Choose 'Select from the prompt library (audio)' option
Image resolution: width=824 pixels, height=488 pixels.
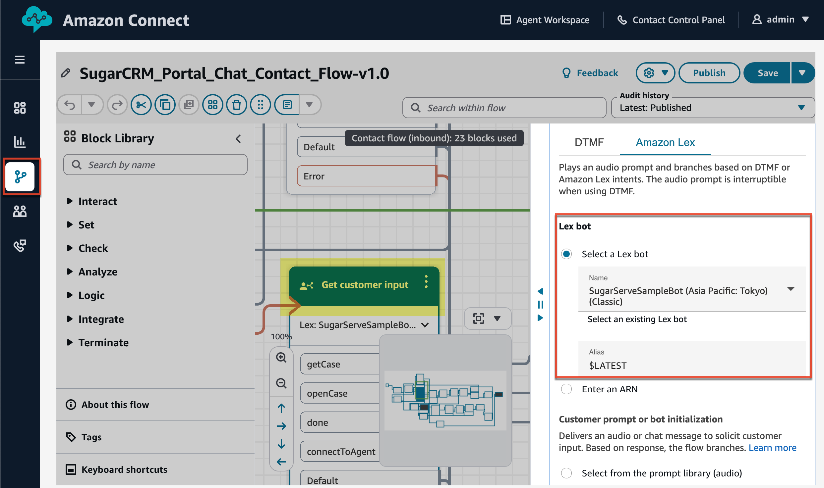(x=566, y=473)
